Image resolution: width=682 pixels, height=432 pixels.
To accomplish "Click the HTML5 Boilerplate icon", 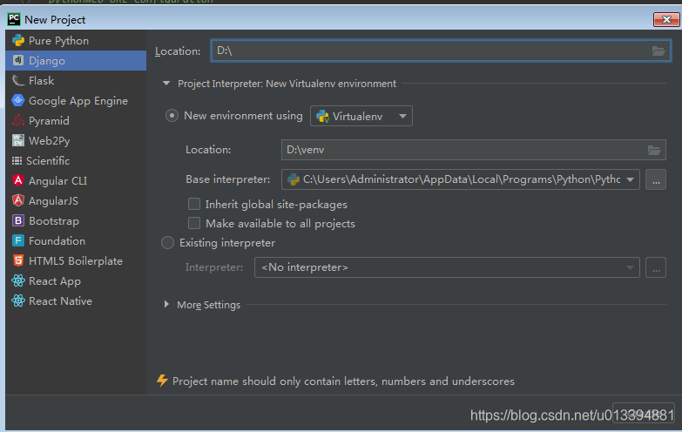I will [x=18, y=260].
